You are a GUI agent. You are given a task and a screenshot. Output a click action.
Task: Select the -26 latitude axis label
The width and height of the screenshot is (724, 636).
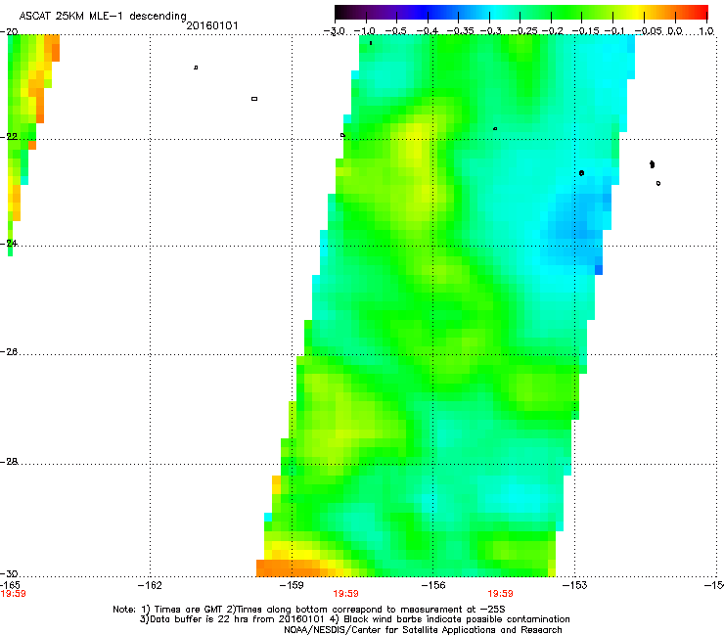click(x=9, y=352)
